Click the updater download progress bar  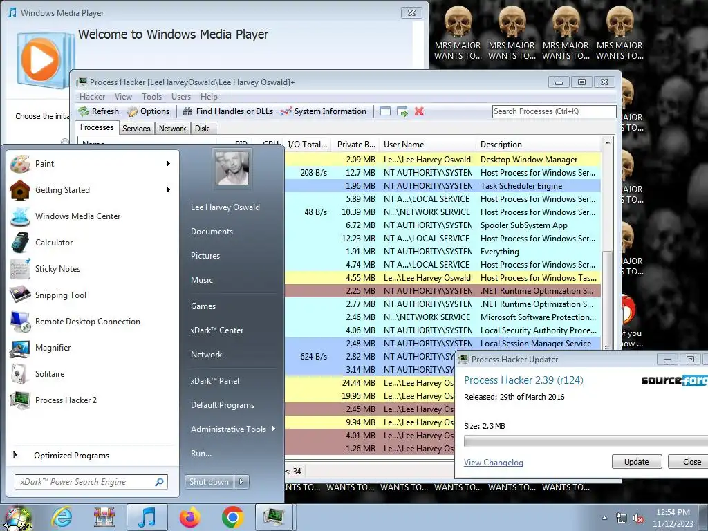point(586,442)
